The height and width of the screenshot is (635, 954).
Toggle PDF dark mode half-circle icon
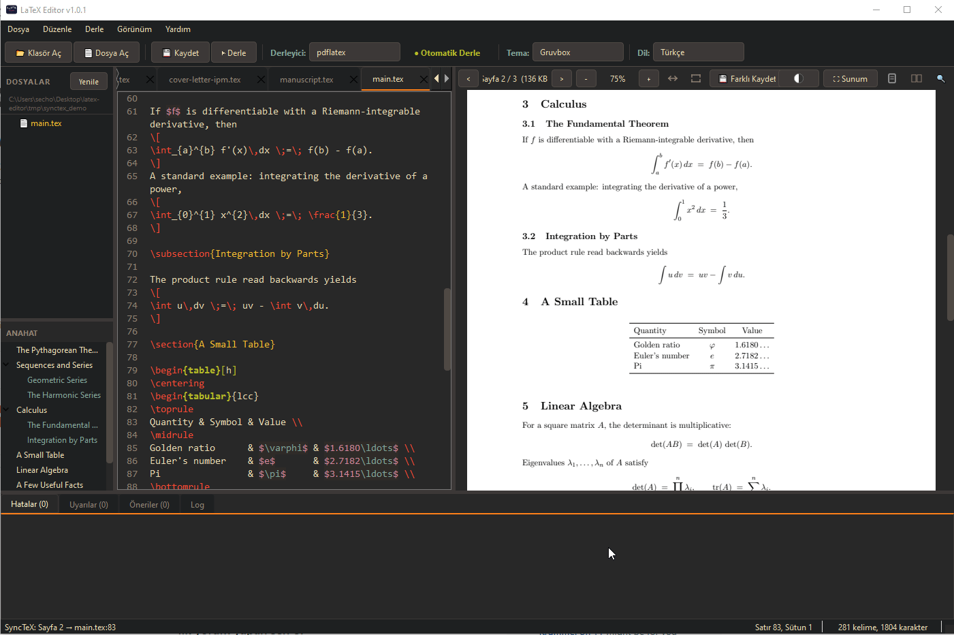[x=799, y=79]
